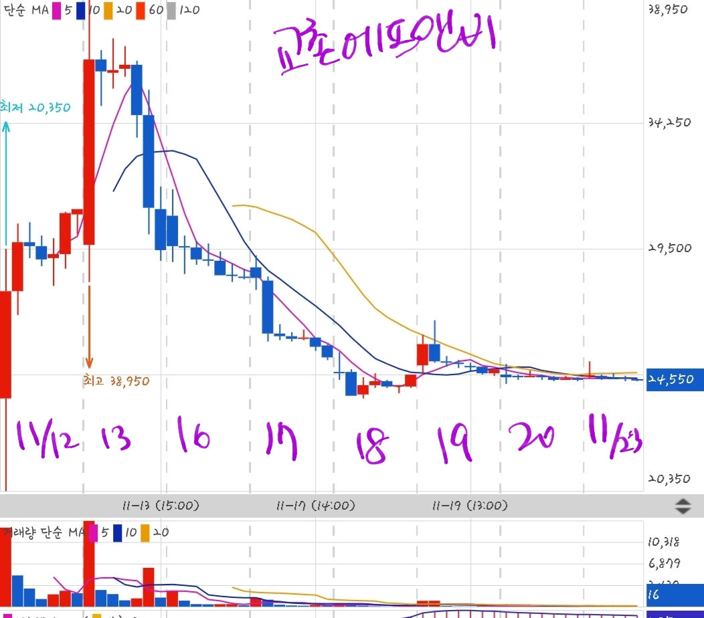Select the magenta 5 swatch in price MA legend

[57, 10]
